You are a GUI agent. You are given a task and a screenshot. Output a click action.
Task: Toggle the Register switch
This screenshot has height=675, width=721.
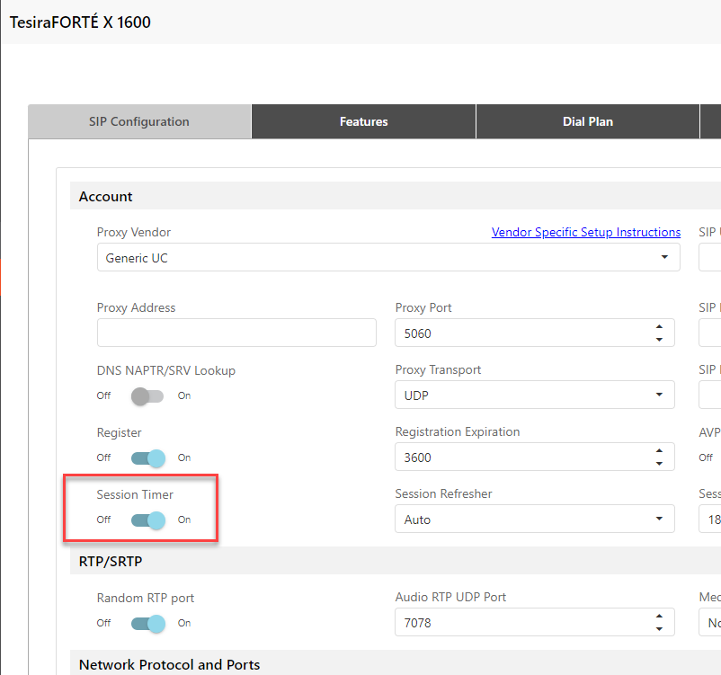pyautogui.click(x=148, y=458)
